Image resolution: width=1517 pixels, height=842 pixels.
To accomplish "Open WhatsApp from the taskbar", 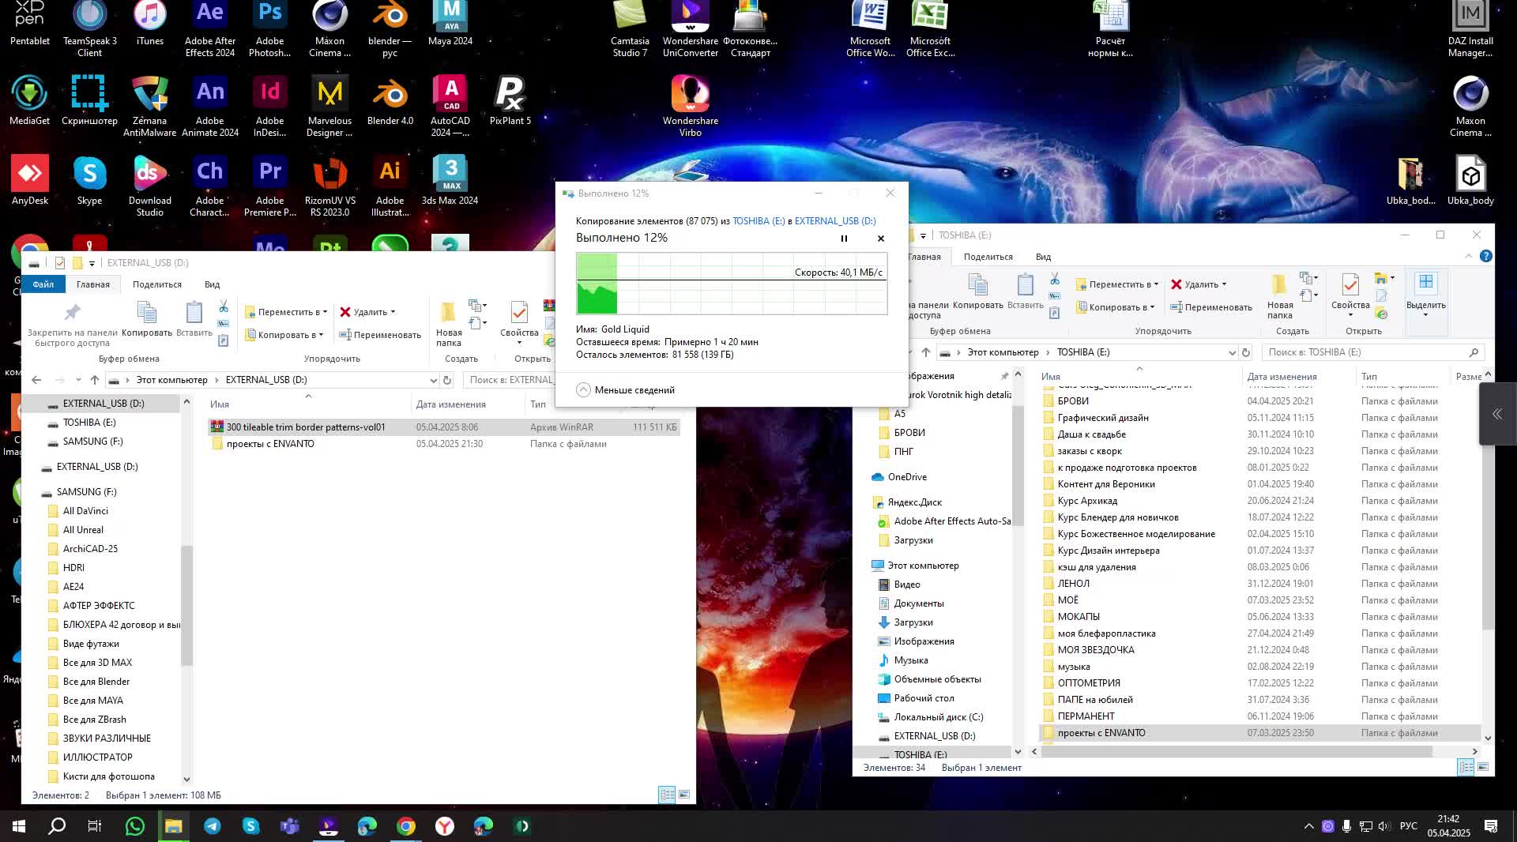I will click(135, 826).
